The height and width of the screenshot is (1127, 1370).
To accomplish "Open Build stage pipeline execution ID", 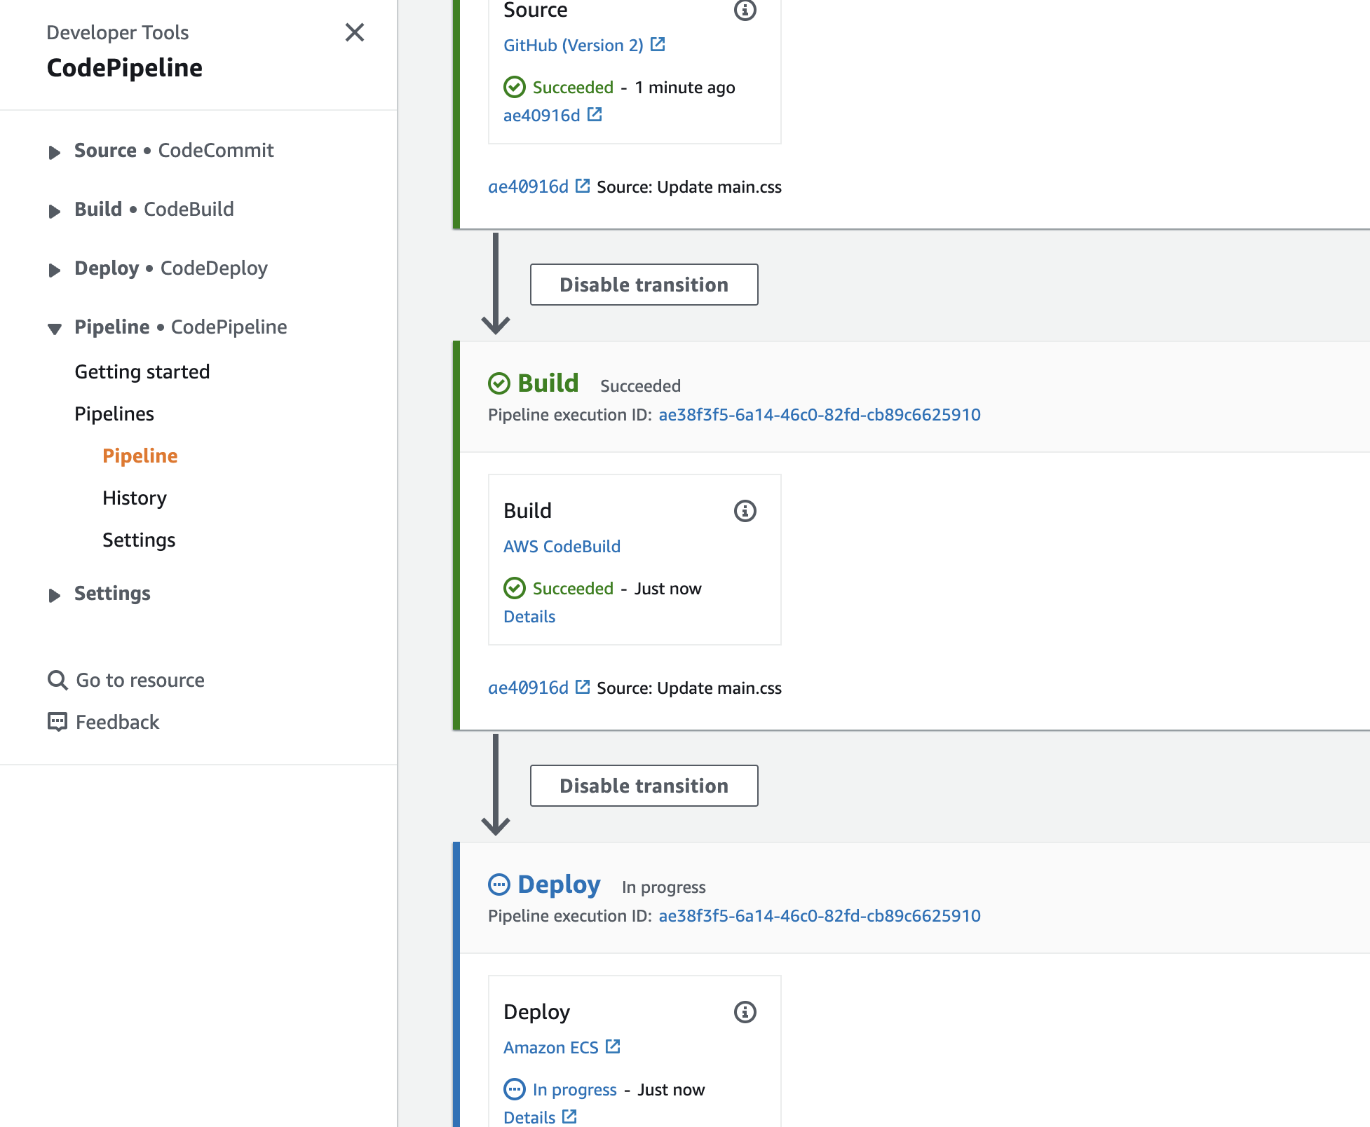I will (x=820, y=414).
